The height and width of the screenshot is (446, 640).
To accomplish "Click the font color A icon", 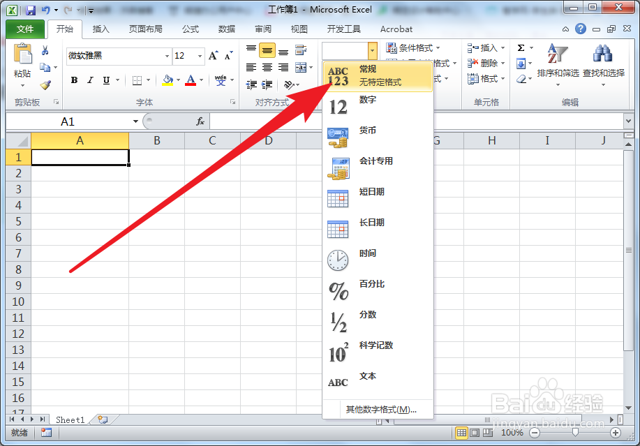I will (191, 80).
